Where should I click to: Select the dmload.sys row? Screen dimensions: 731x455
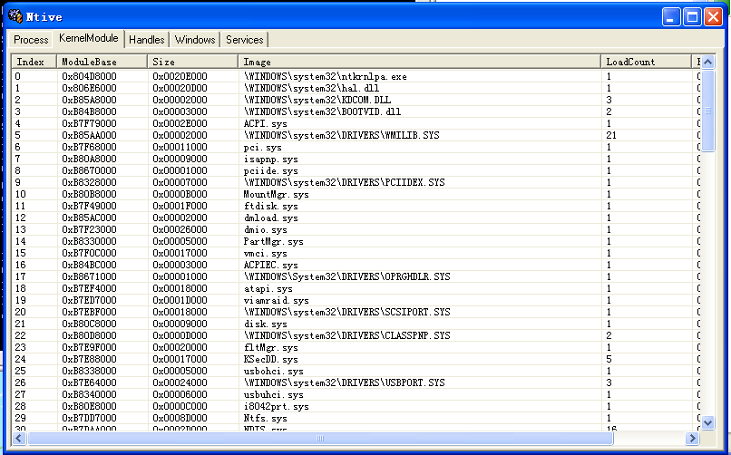point(356,218)
